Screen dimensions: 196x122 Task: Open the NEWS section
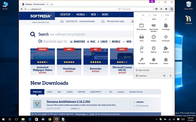point(105,14)
